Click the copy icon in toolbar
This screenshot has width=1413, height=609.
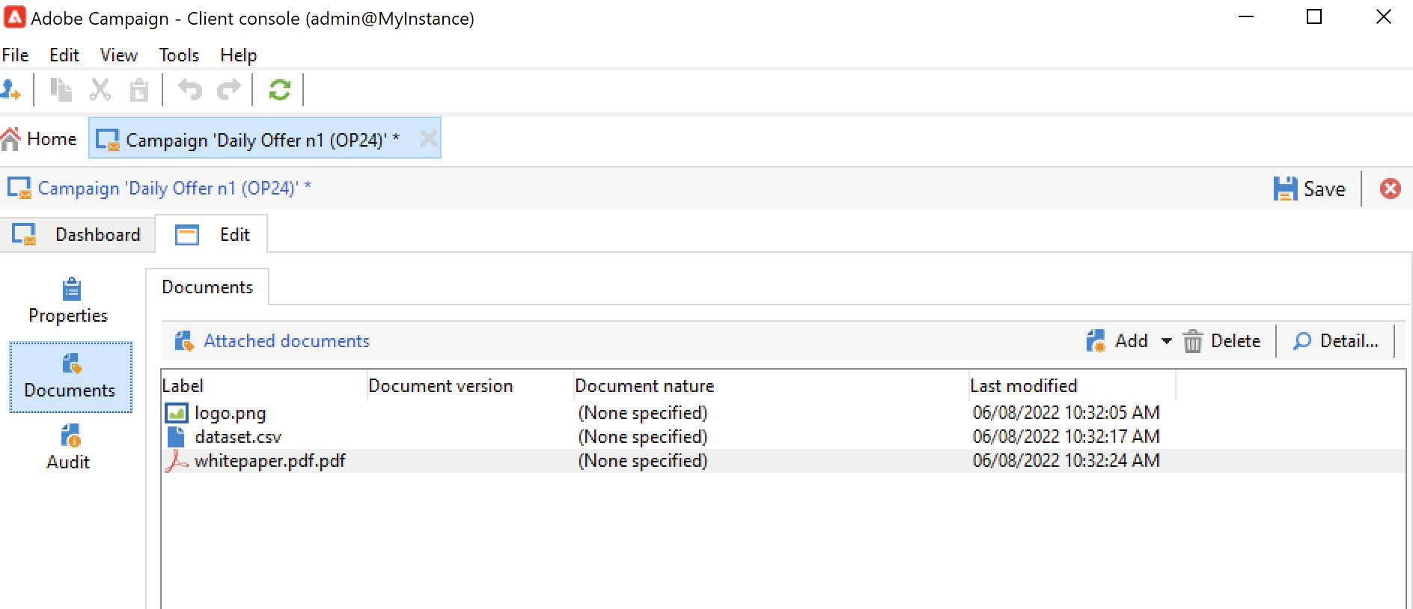coord(61,90)
